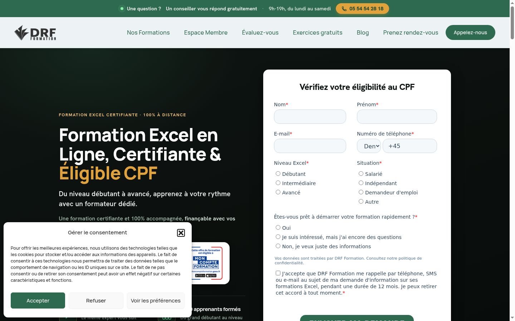
Task: Accept cookies with Accepter button
Action: point(38,301)
